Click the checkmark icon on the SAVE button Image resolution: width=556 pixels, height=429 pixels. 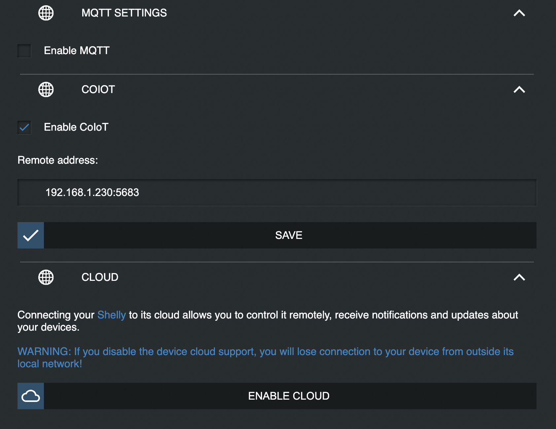click(30, 235)
